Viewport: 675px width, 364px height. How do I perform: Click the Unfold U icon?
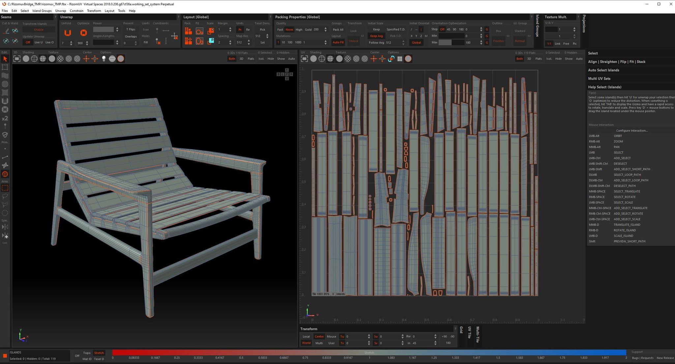point(68,33)
